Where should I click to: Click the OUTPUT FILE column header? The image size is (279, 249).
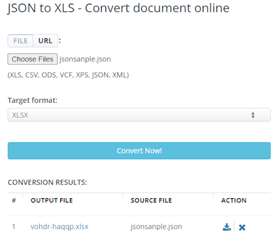coord(51,201)
